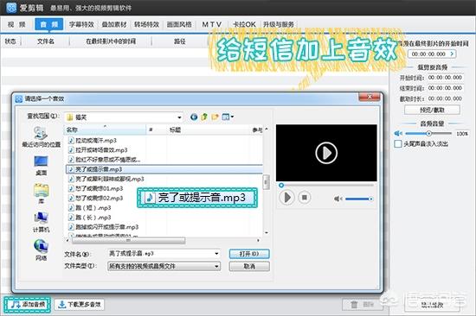This screenshot has width=476, height=316.
Task: Mute the preview player speaker icon
Action: point(338,199)
